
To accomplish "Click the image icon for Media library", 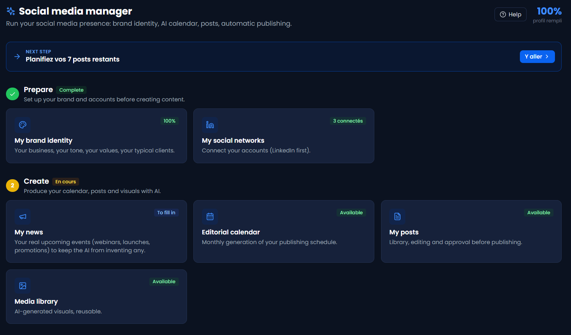I will (x=23, y=286).
